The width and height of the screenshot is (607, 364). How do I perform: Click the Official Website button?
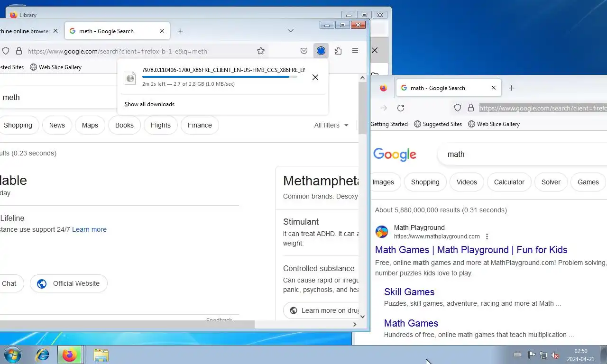69,283
